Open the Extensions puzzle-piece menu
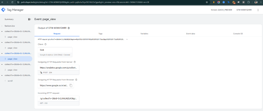Screen dimensions: 263x111 click(249, 2)
